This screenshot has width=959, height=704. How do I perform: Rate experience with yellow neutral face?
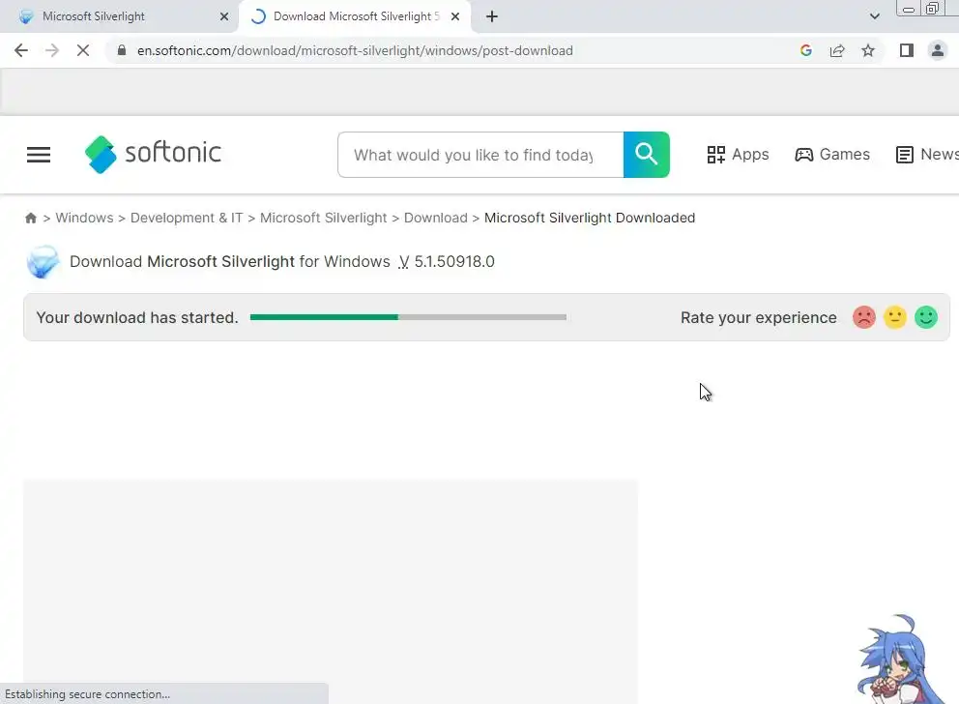pyautogui.click(x=895, y=317)
